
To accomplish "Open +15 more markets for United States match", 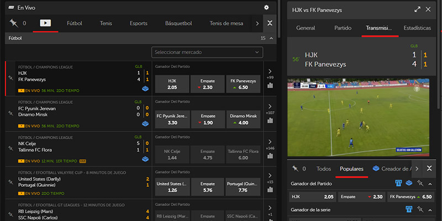I will pos(270,178).
